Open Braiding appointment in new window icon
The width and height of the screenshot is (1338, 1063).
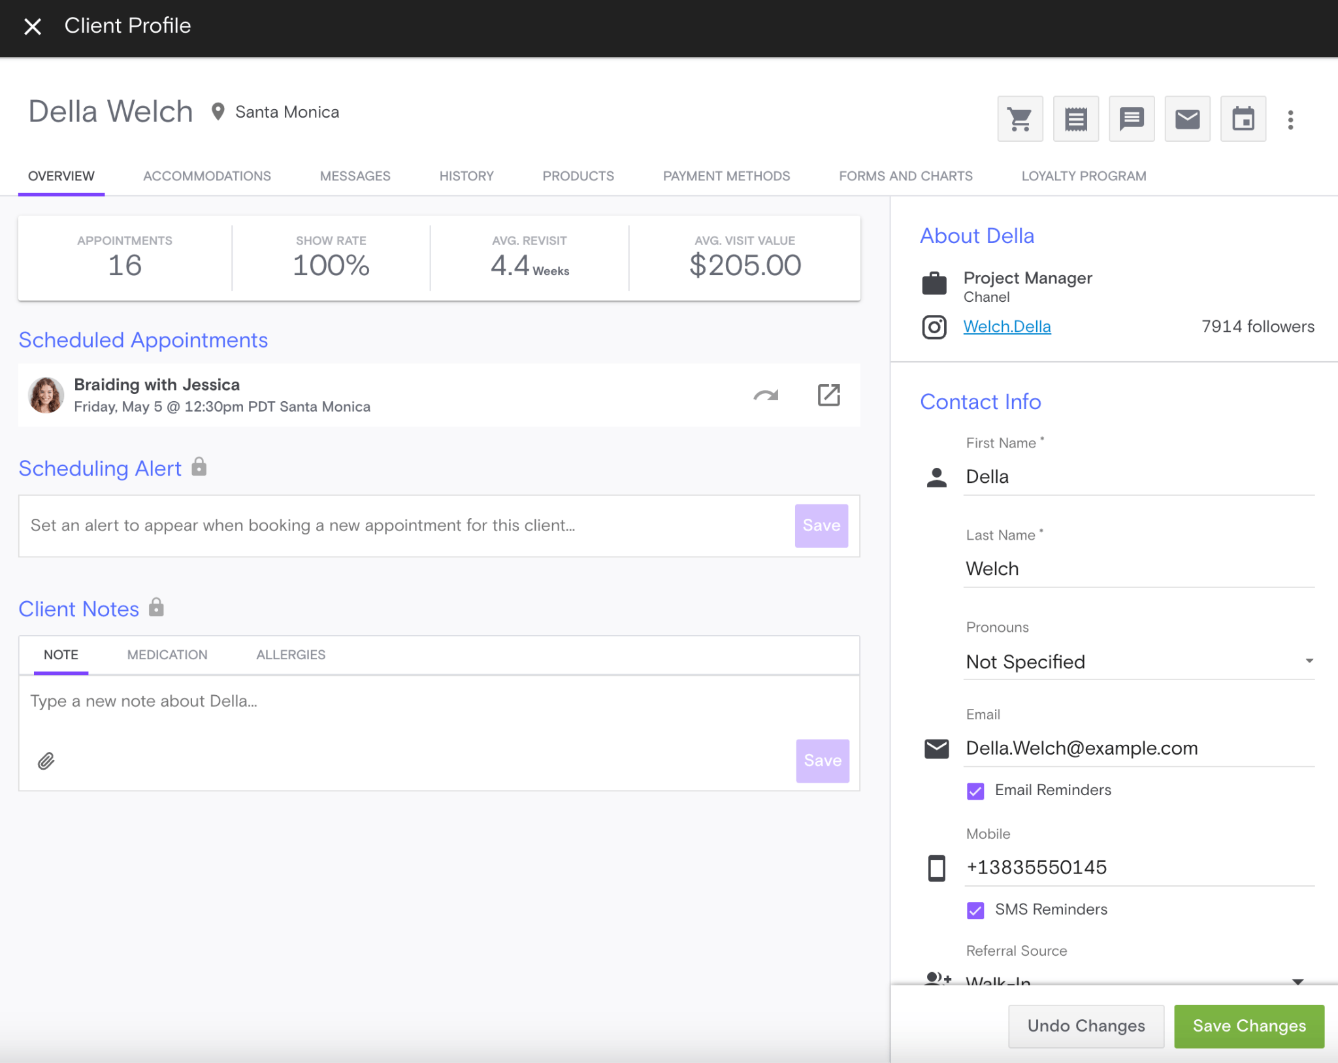(828, 395)
